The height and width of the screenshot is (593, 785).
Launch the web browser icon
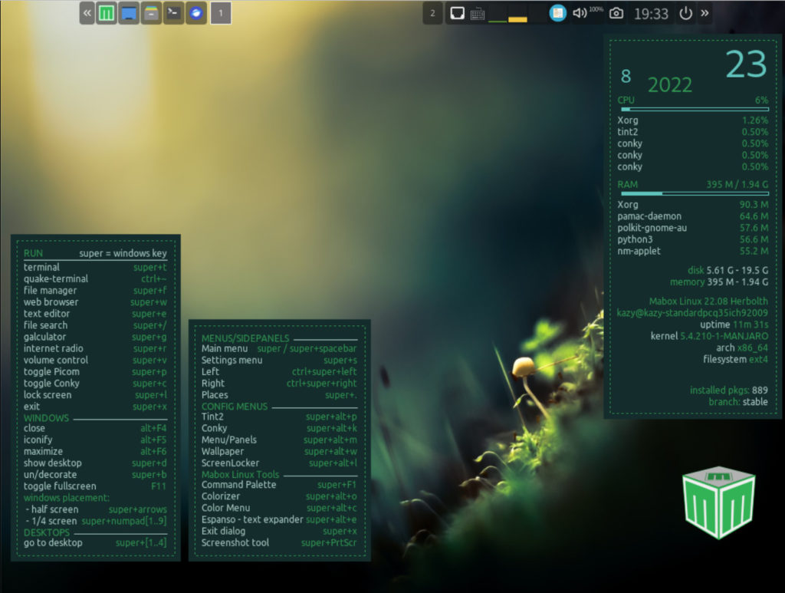196,13
